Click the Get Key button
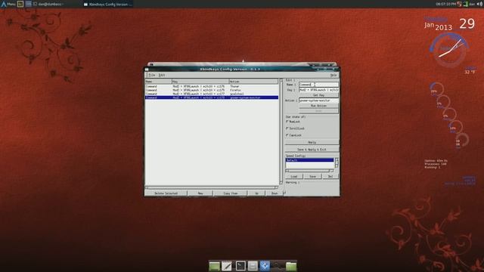 pyautogui.click(x=318, y=95)
